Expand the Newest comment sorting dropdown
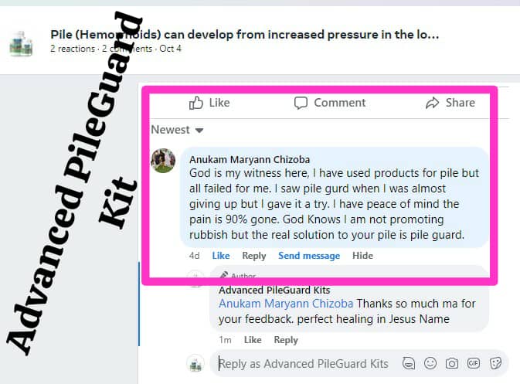This screenshot has width=520, height=384. coord(177,130)
